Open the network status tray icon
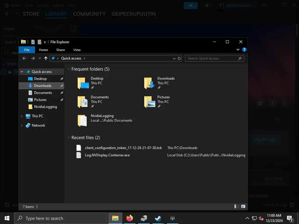This screenshot has width=299, height=224. click(254, 218)
